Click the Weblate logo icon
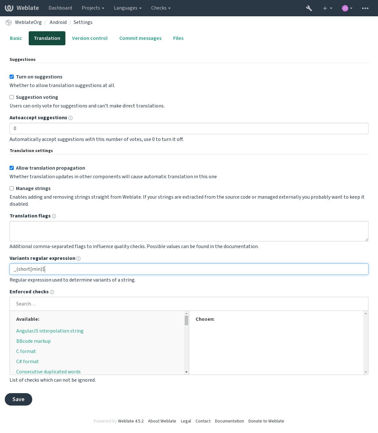Screen dimensions: 378x433 (x=9, y=8)
